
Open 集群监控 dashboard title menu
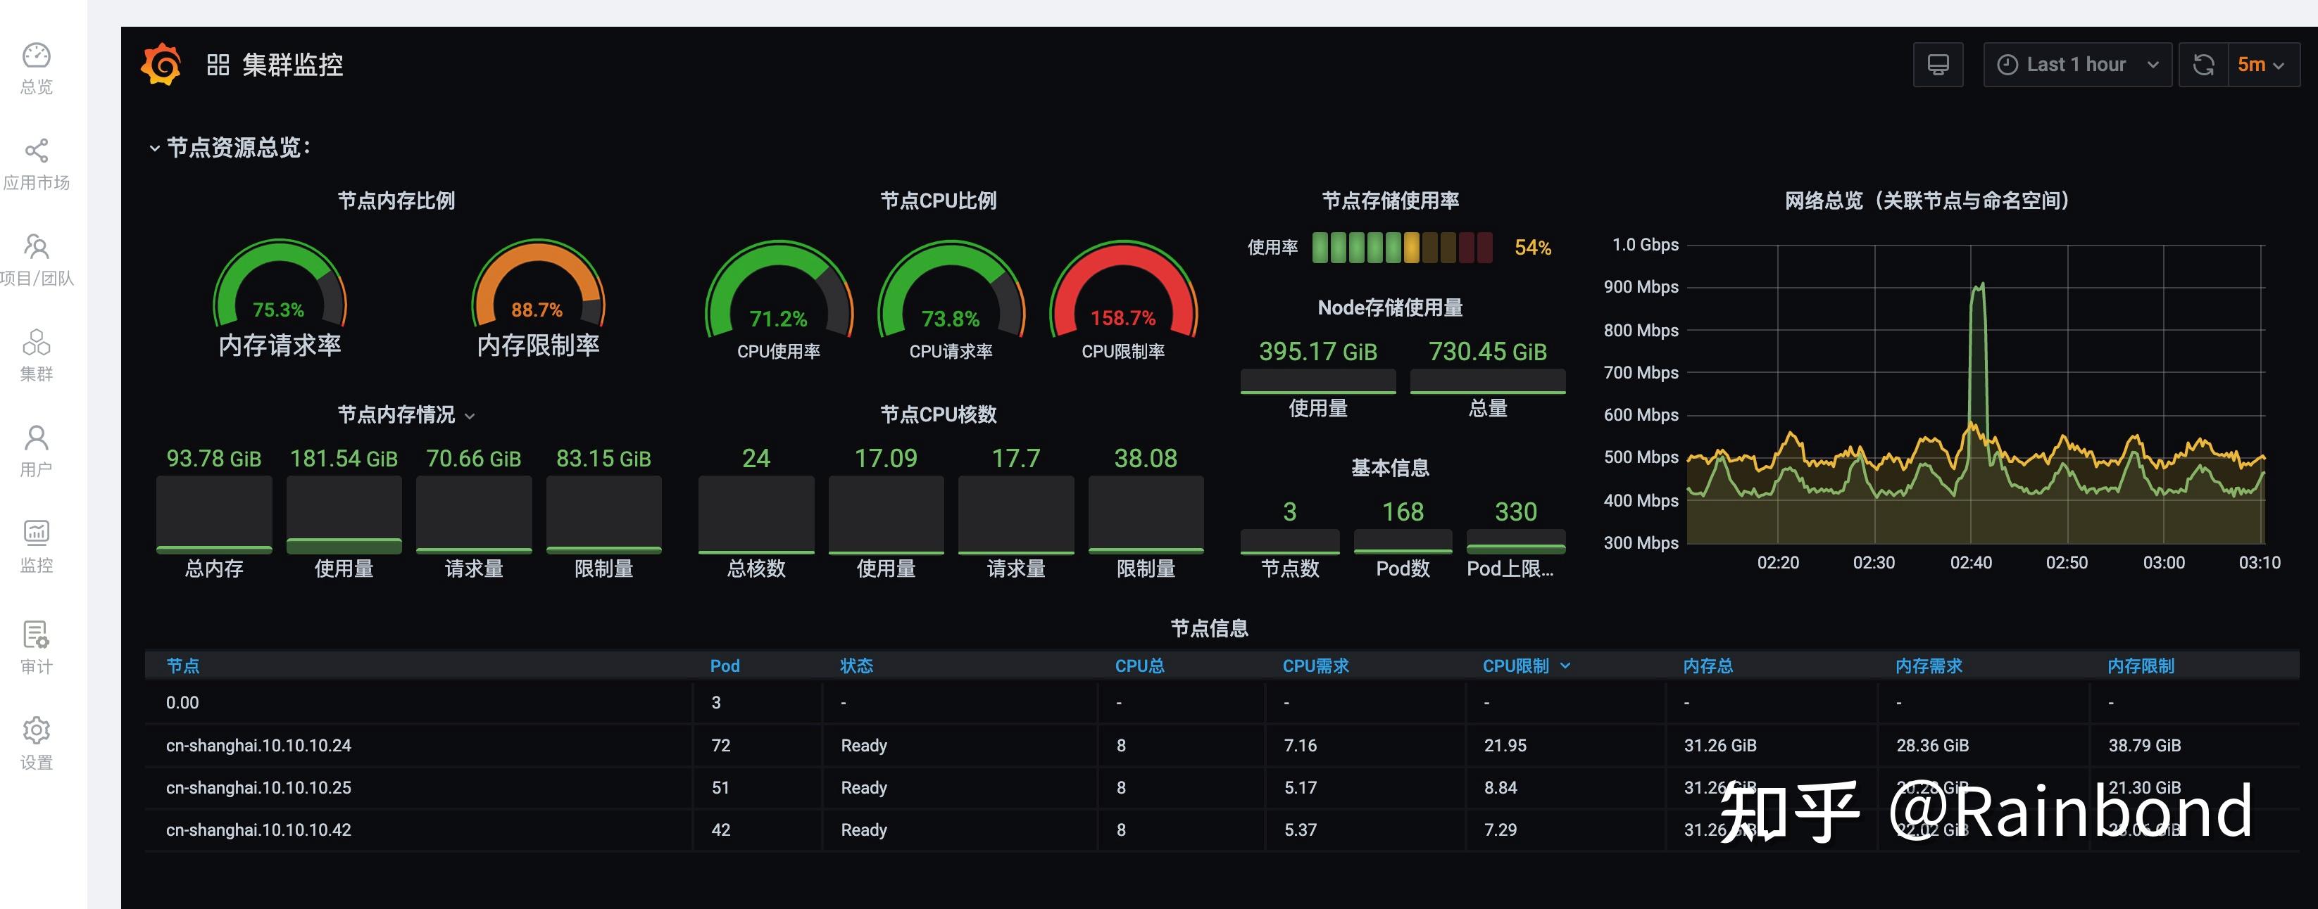tap(292, 65)
